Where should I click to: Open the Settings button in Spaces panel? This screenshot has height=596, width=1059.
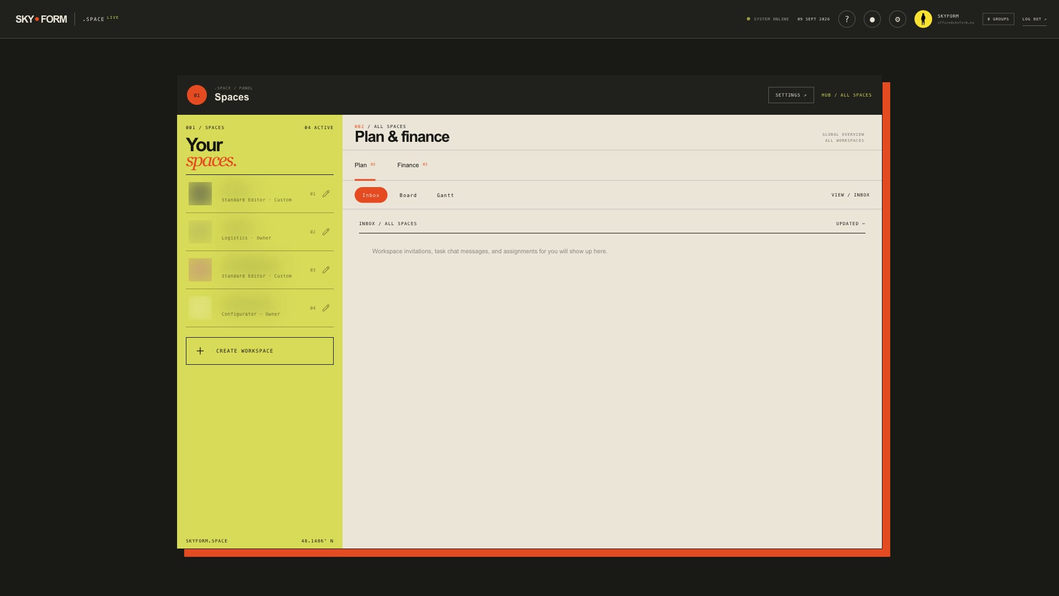[x=791, y=95]
